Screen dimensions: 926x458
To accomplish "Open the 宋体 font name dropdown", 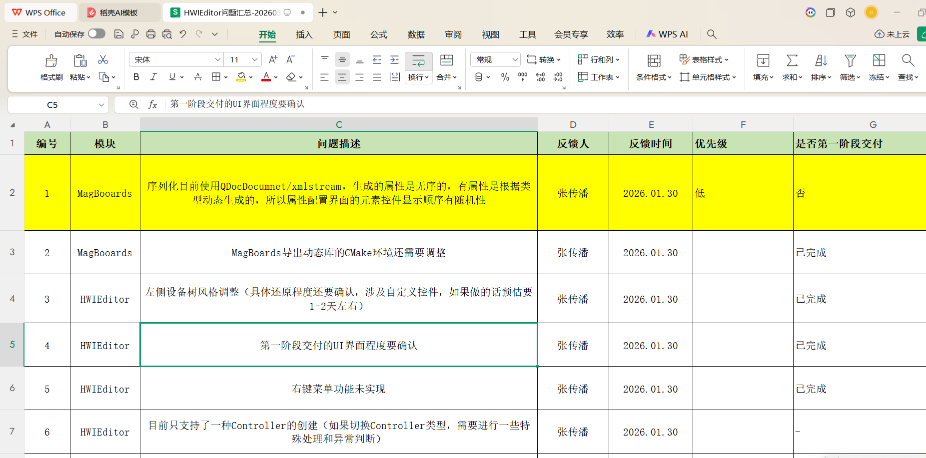I will [x=218, y=60].
